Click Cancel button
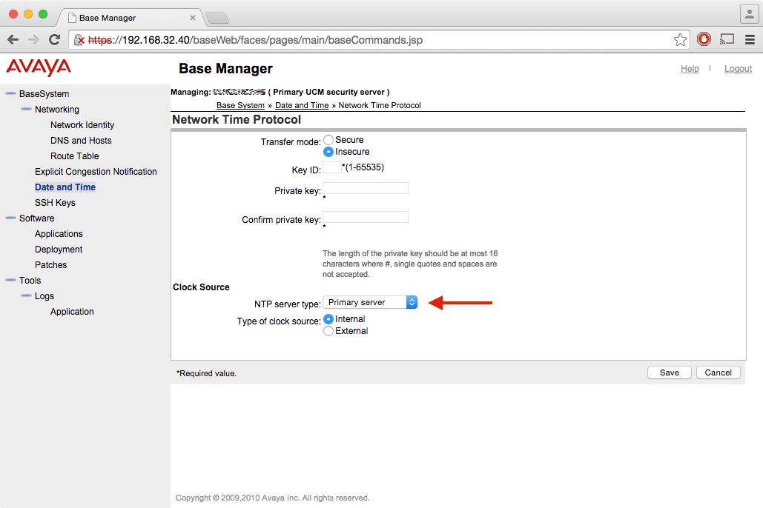Screen dimensions: 763x508 pyautogui.click(x=719, y=372)
